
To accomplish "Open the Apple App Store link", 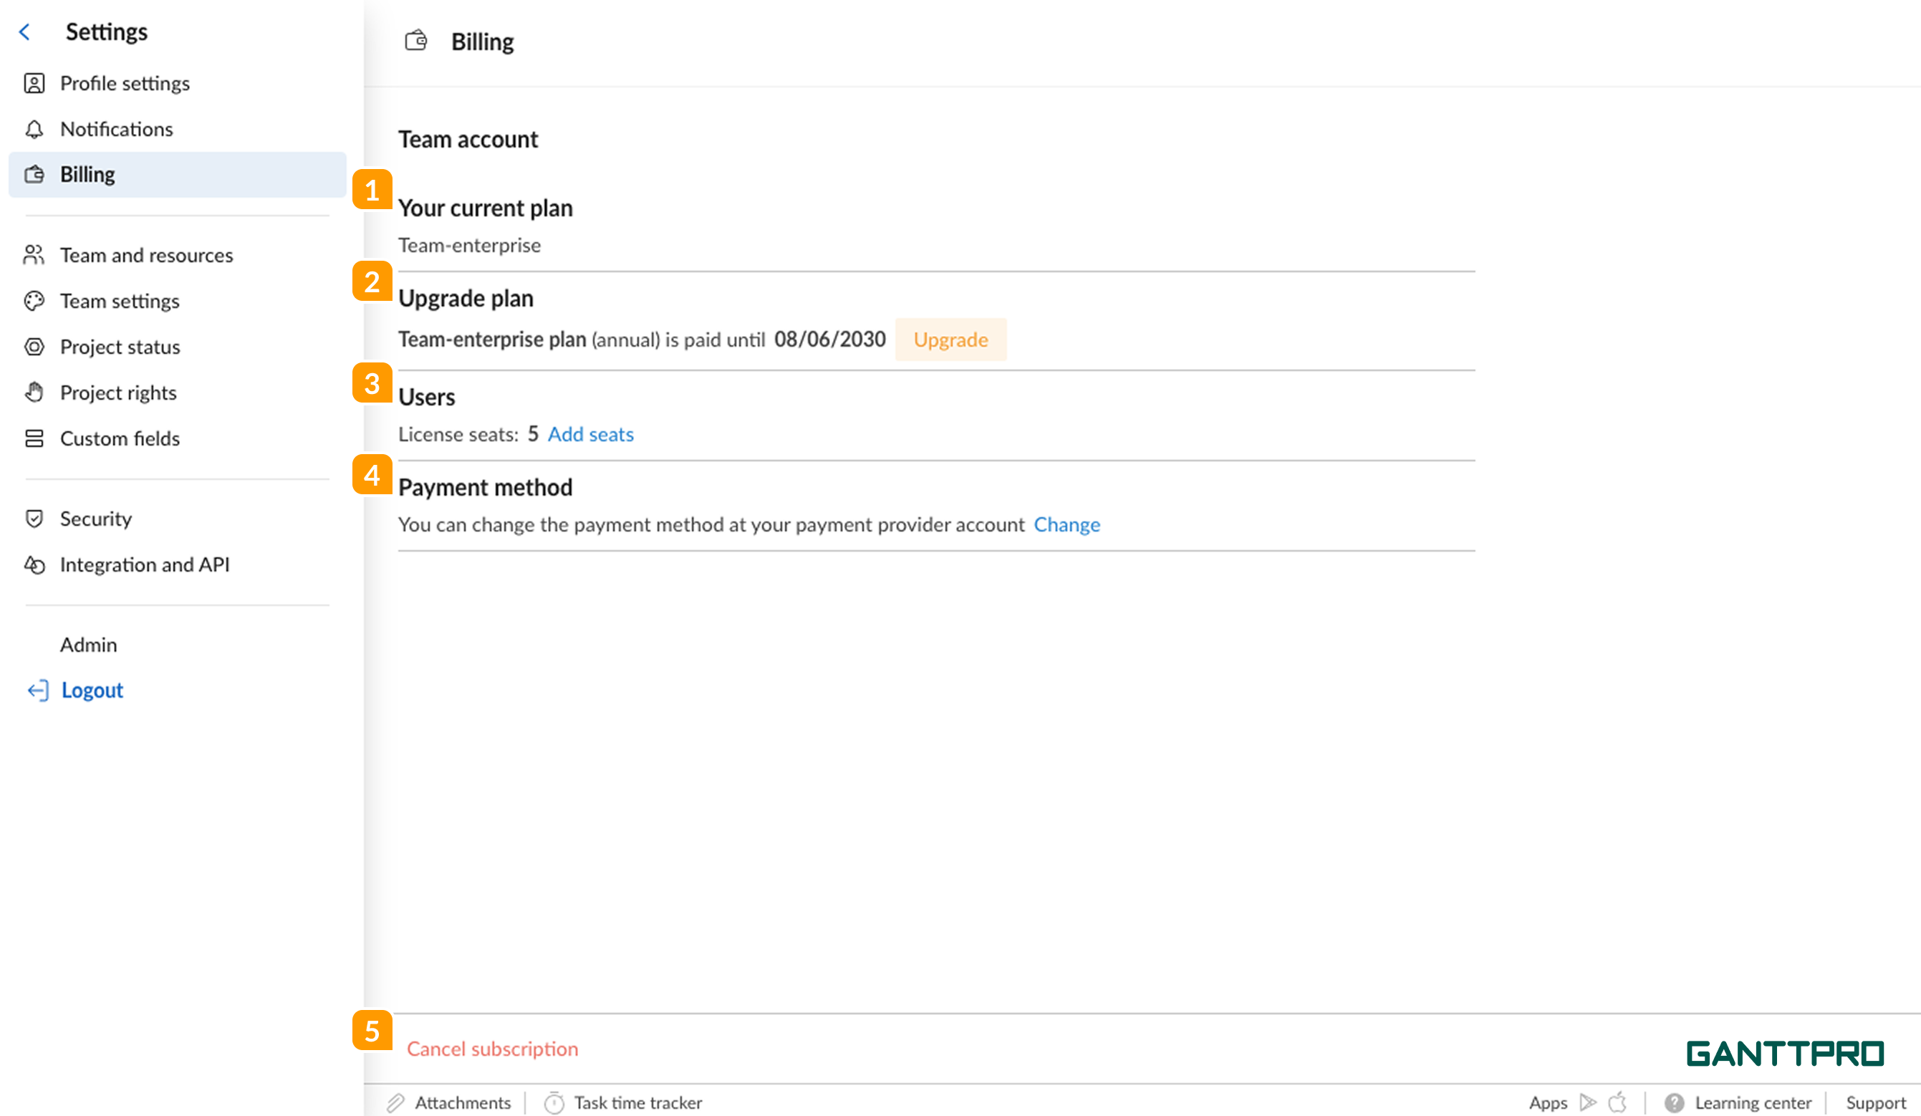I will pos(1618,1102).
